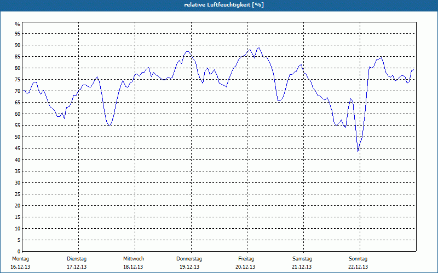Select the 50 axis label
This screenshot has width=438, height=273.
pos(18,137)
